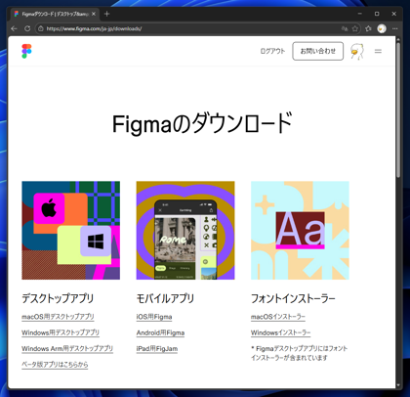The width and height of the screenshot is (410, 397).
Task: Click the font installer Aa artwork thumbnail
Action: click(300, 231)
